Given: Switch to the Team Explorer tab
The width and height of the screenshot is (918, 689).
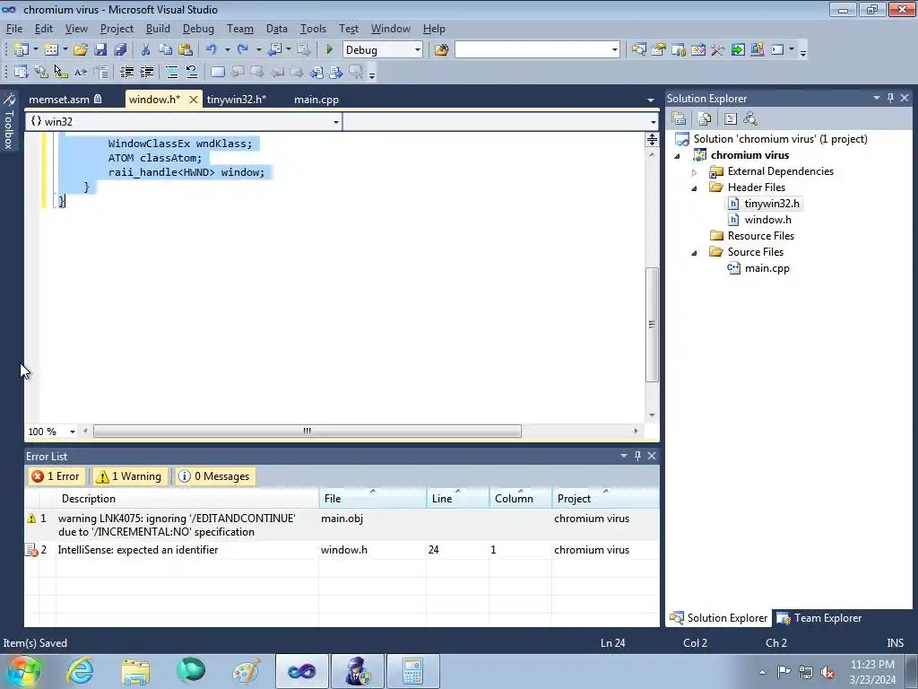Looking at the screenshot, I should (x=819, y=618).
